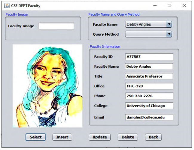The width and height of the screenshot is (194, 150).
Task: Click the faculty portrait image
Action: click(47, 86)
